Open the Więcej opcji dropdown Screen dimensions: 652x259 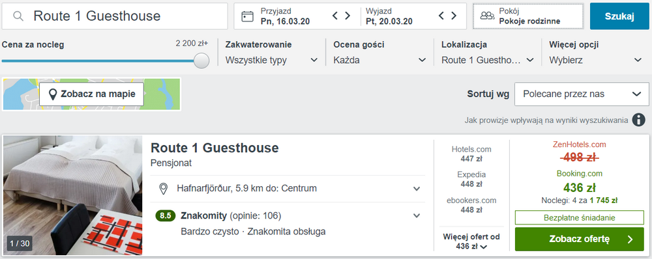coord(596,53)
